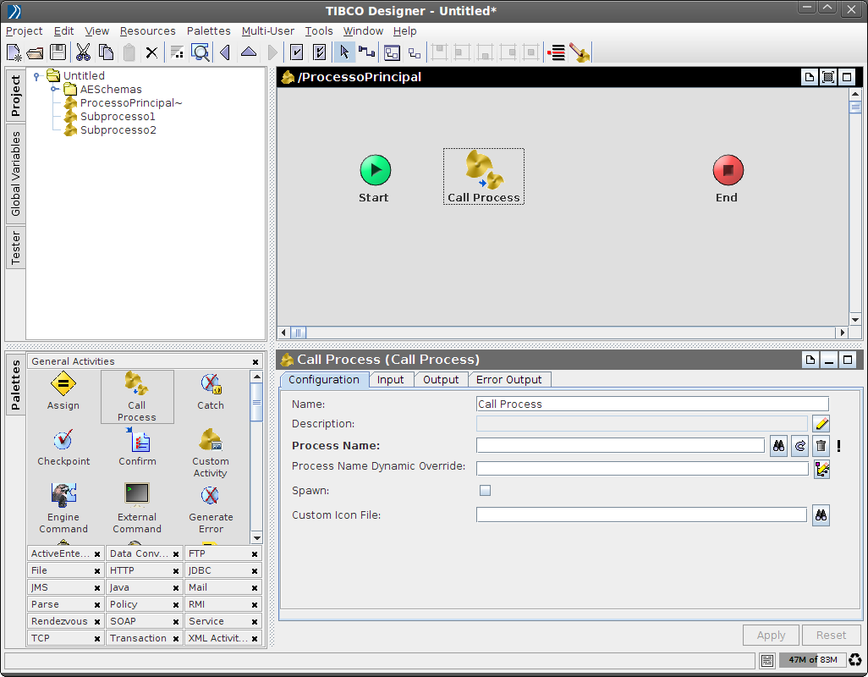Image resolution: width=868 pixels, height=677 pixels.
Task: Click the left triangle back toolbar icon
Action: click(x=225, y=52)
